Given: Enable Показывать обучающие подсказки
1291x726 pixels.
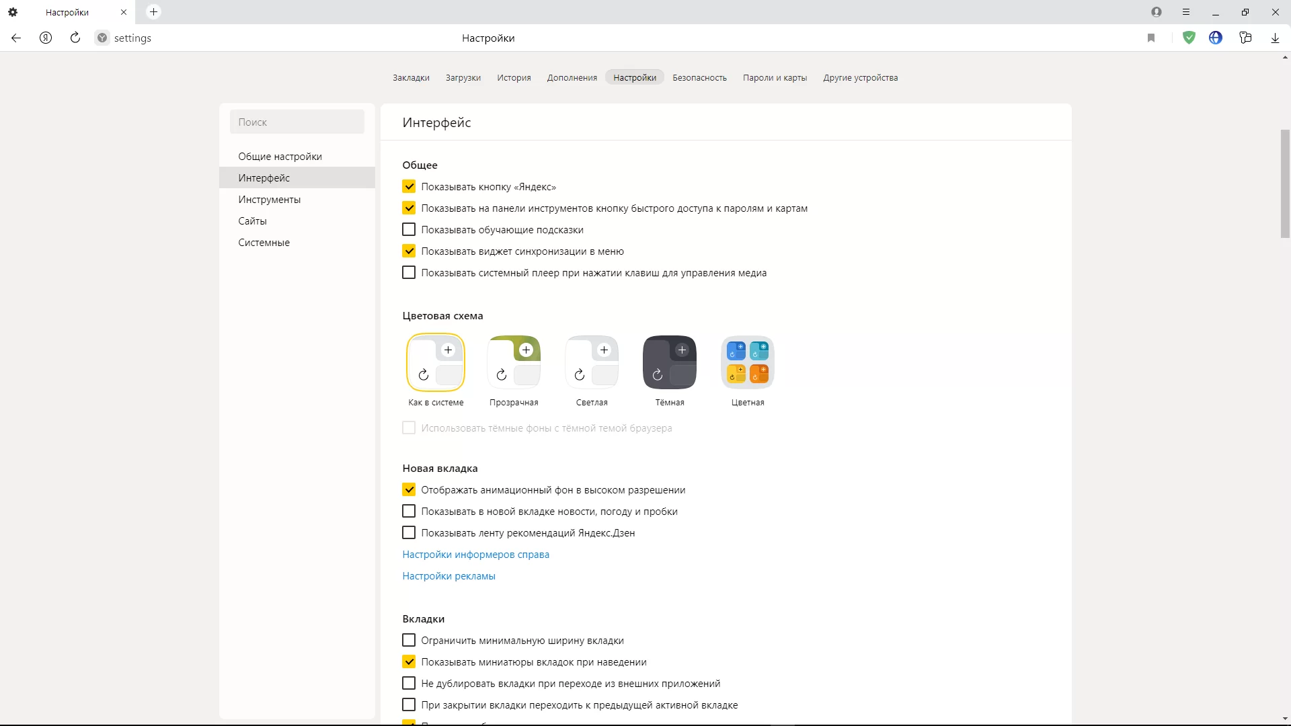Looking at the screenshot, I should [409, 229].
